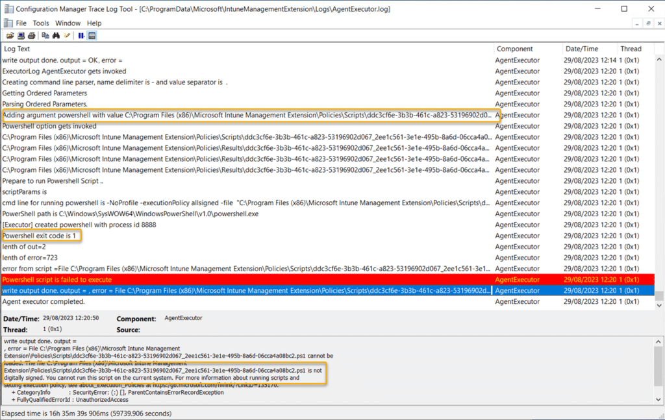Click inside the error details text box
This screenshot has width=665, height=420.
coord(327,371)
